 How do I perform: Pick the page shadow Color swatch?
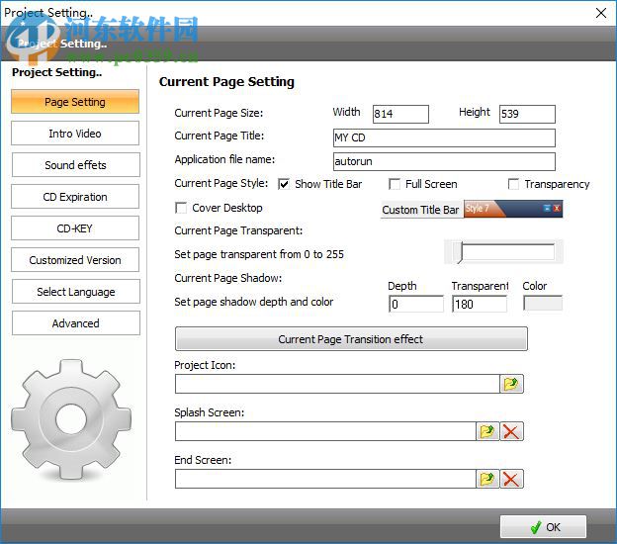pos(543,304)
